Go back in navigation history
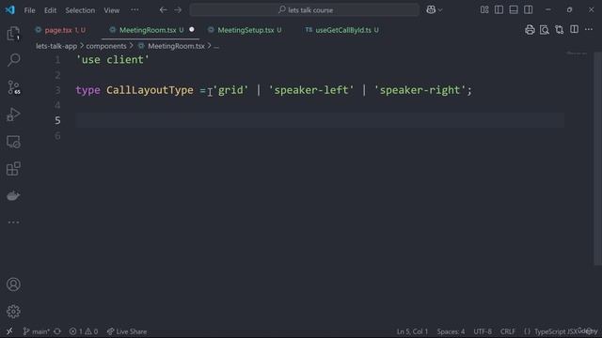This screenshot has height=338, width=602. click(163, 10)
